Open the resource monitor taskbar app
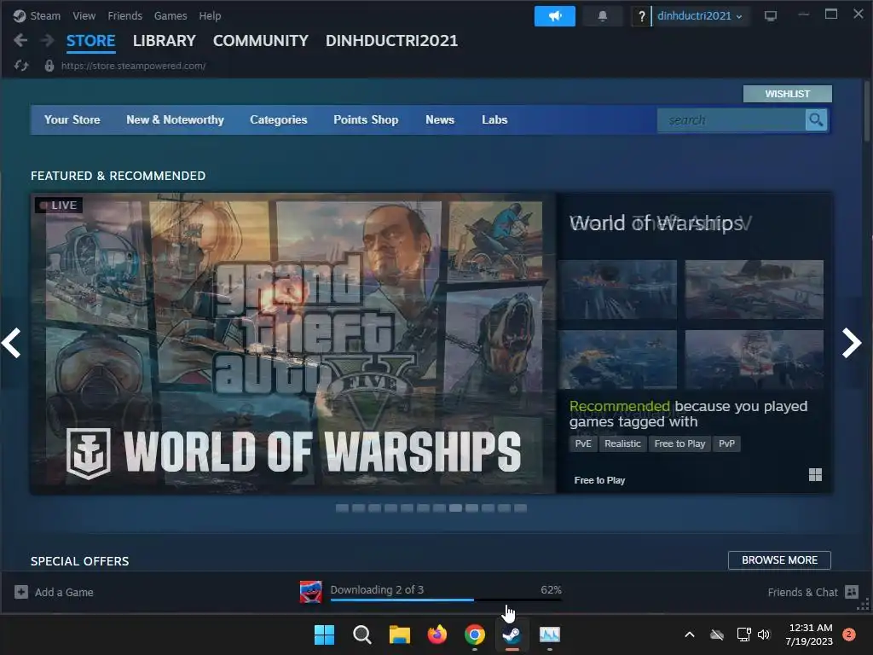 click(x=550, y=635)
